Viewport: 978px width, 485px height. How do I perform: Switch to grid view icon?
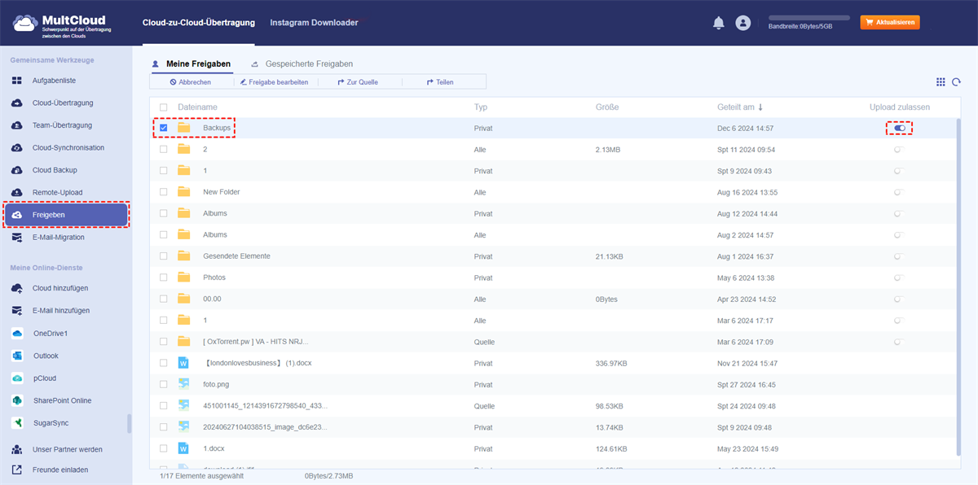coord(941,82)
